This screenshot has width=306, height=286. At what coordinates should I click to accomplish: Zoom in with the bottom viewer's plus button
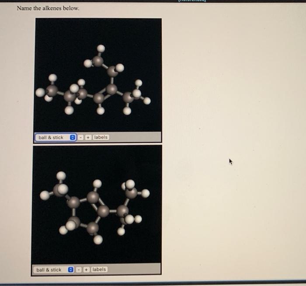[86, 270]
